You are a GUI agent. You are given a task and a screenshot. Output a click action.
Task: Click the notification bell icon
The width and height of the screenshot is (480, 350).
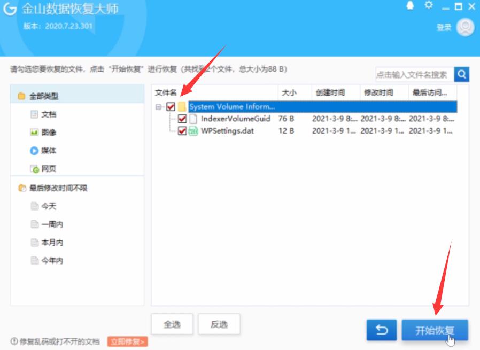pos(410,6)
